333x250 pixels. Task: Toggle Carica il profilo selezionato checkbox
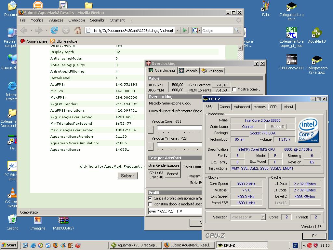(x=150, y=198)
